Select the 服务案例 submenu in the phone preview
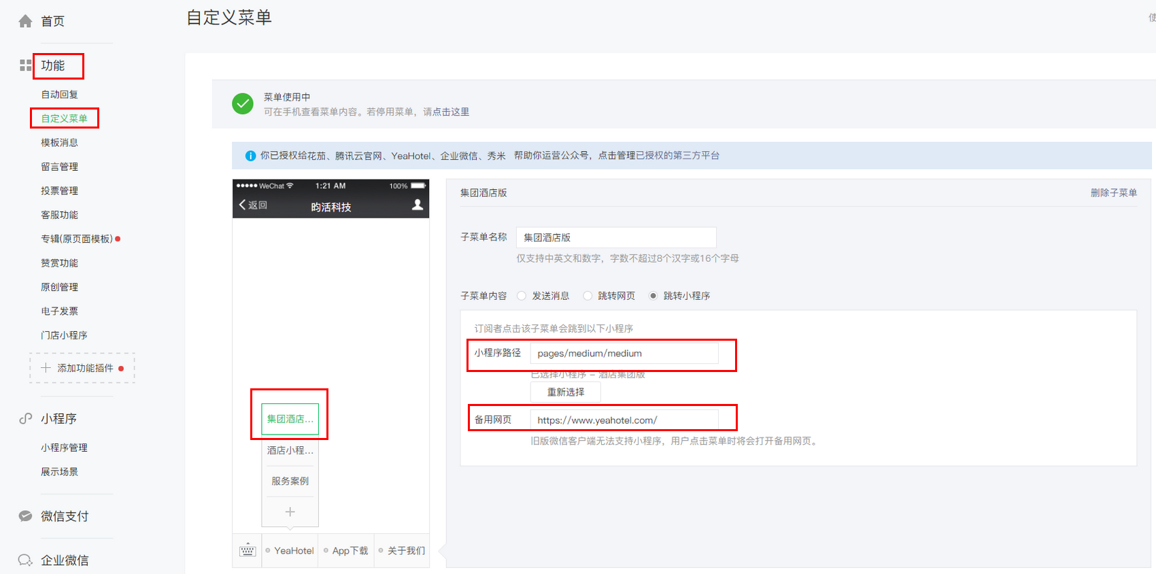The width and height of the screenshot is (1156, 574). (x=290, y=481)
